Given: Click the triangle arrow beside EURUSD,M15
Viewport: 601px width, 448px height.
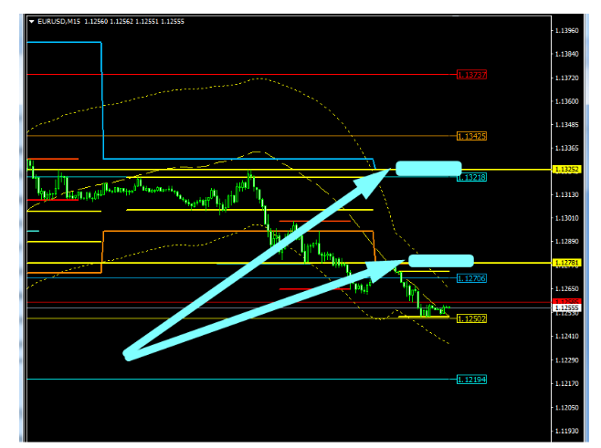Looking at the screenshot, I should pos(32,21).
